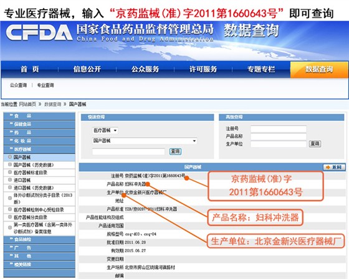This screenshot has width=349, height=279.
Task: Select the 产品标准 value text
Action: [151, 209]
